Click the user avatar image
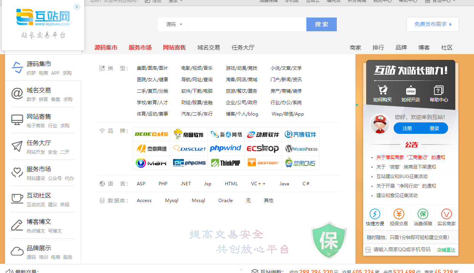This screenshot has width=474, height=273. [x=380, y=124]
